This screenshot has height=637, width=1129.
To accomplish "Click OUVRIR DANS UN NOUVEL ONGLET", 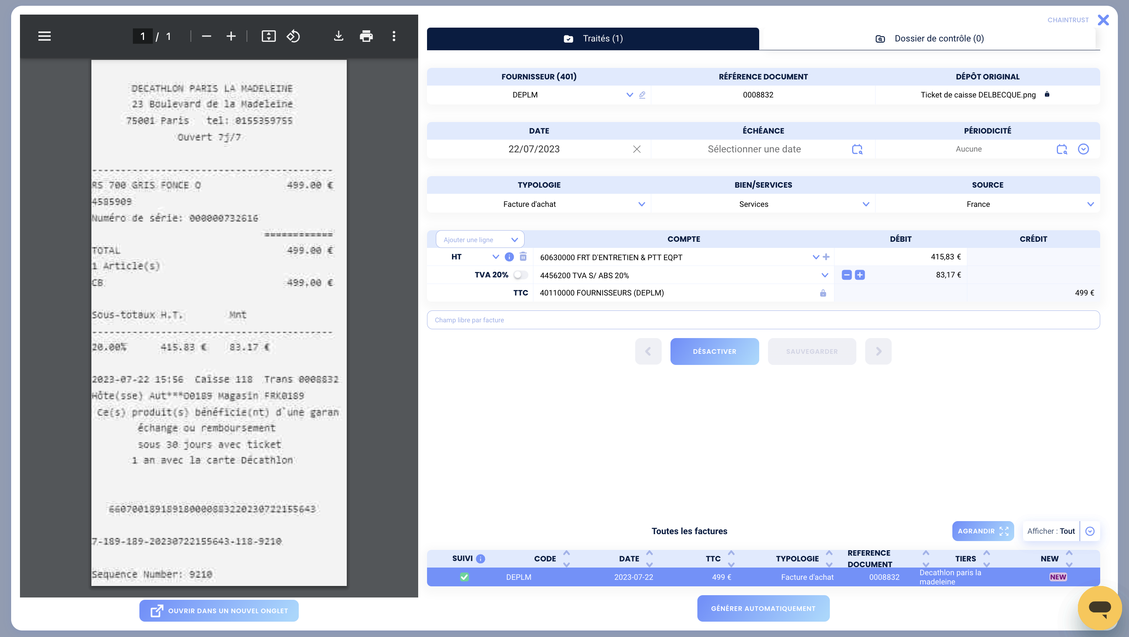I will 219,611.
